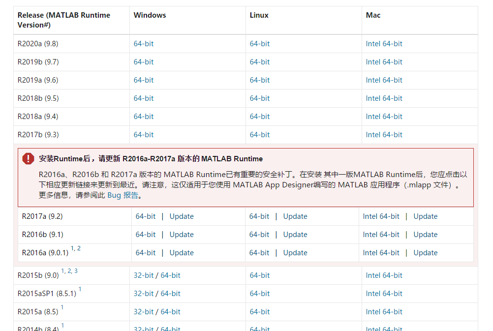Image resolution: width=493 pixels, height=331 pixels.
Task: Select the R2019a Intel 64-bit Mac download
Action: tap(384, 80)
